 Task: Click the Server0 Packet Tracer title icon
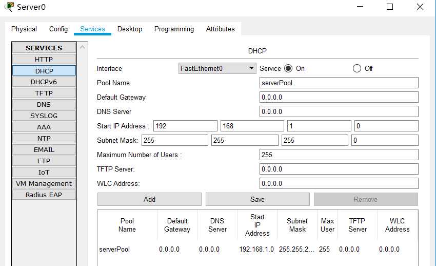[x=10, y=7]
